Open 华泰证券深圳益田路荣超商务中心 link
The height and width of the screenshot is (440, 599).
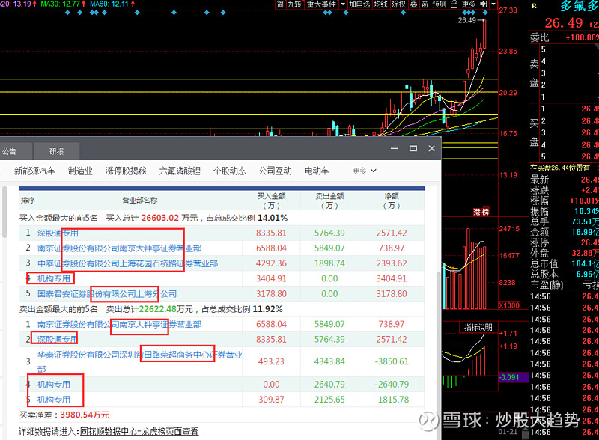click(x=140, y=361)
